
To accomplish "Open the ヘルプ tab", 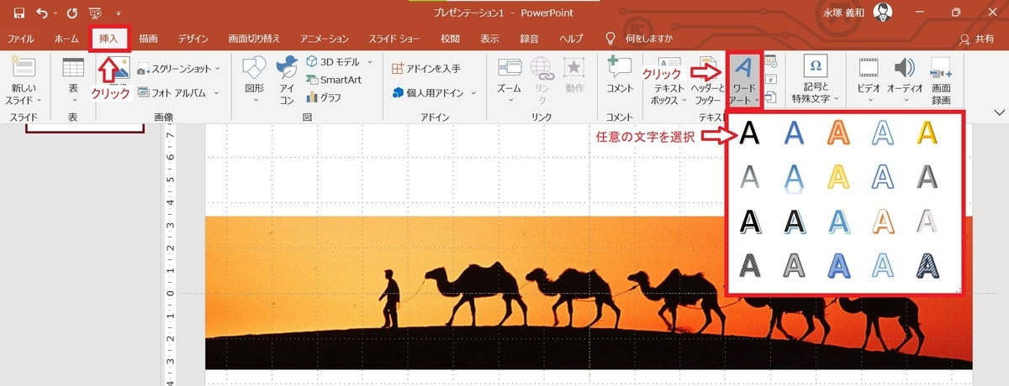I will click(x=572, y=39).
